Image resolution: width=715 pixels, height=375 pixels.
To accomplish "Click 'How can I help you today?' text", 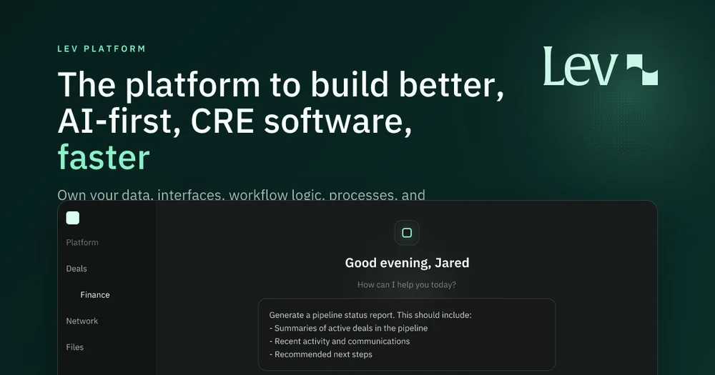I will tap(407, 285).
